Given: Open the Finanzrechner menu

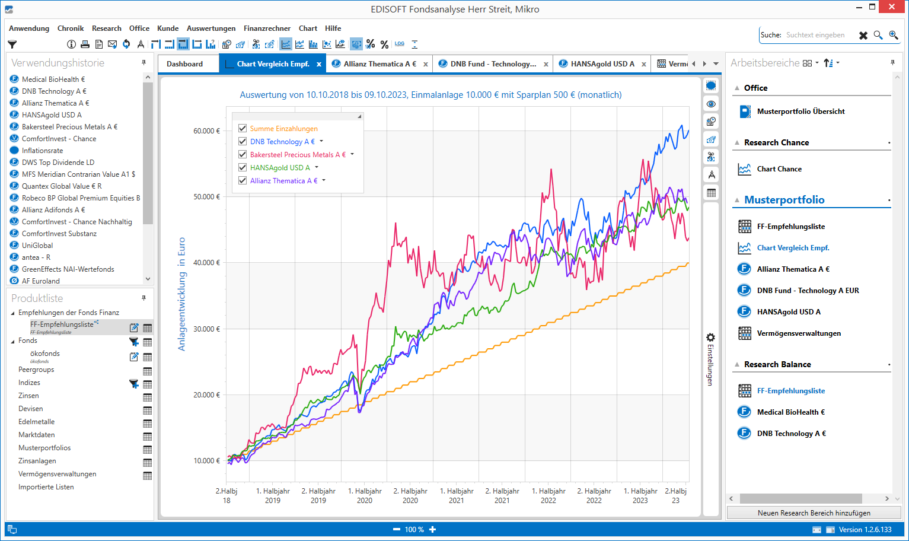Looking at the screenshot, I should (x=267, y=28).
